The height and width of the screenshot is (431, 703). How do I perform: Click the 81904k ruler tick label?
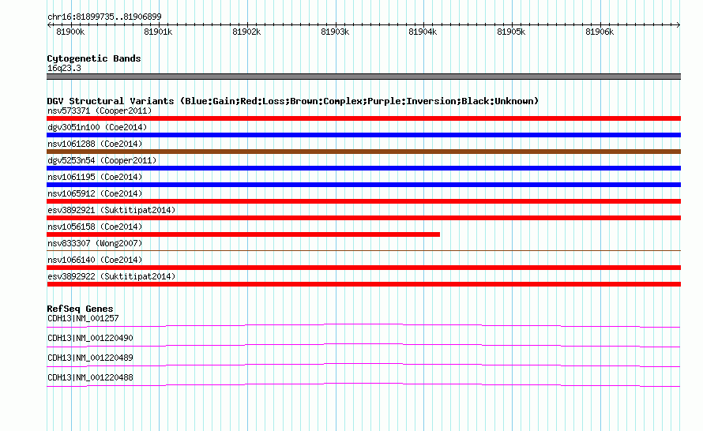coord(423,32)
